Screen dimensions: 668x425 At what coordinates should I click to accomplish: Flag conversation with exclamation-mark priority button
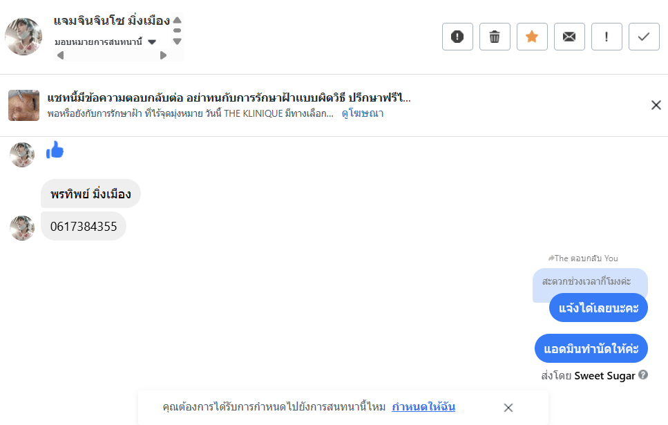coord(607,37)
